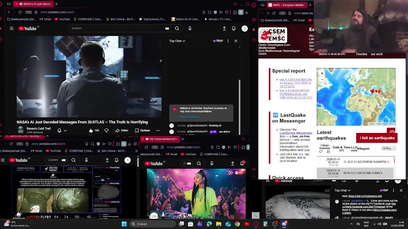Open extensions puzzle icon in NASA window
The height and width of the screenshot is (229, 408).
(x=235, y=12)
